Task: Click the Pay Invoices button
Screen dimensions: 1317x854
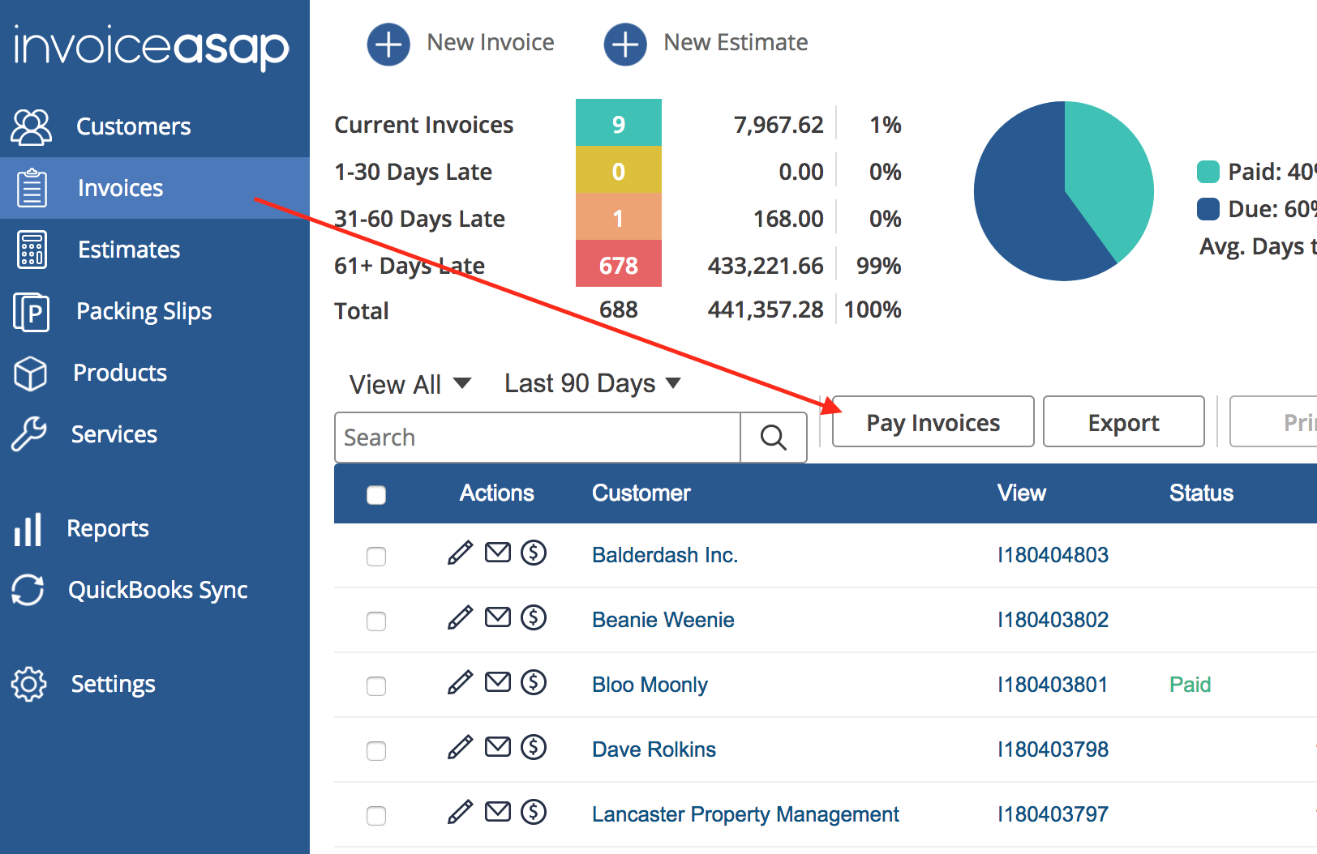Action: [x=933, y=422]
